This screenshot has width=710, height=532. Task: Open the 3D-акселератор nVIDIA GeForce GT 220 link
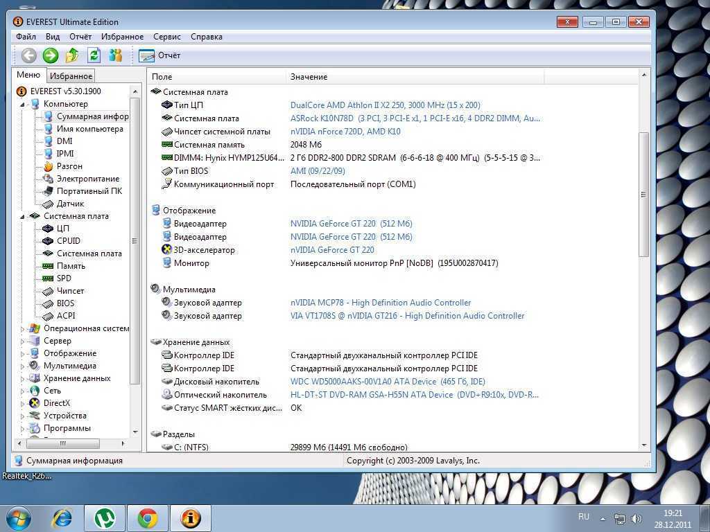coord(332,250)
